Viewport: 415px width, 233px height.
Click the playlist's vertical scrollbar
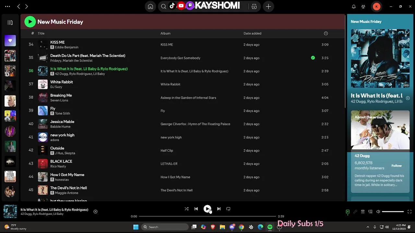tap(345, 61)
